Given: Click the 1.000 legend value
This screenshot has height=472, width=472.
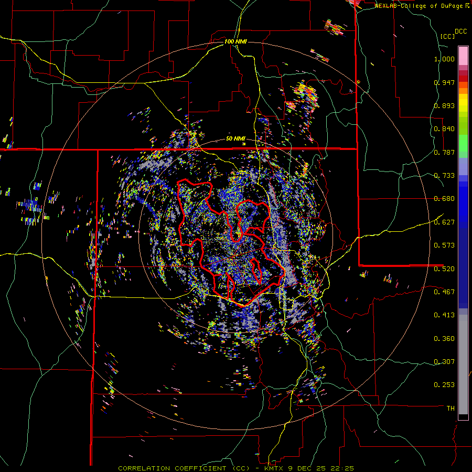Looking at the screenshot, I should coord(444,59).
